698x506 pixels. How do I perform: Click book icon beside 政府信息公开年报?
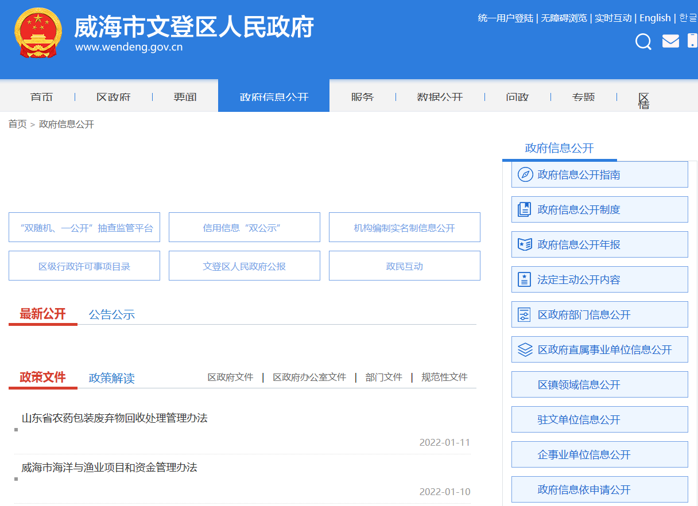pos(525,244)
